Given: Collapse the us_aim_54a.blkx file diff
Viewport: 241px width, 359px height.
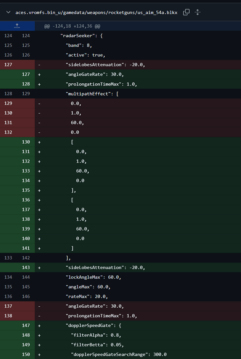Looking at the screenshot, I should click(x=8, y=12).
